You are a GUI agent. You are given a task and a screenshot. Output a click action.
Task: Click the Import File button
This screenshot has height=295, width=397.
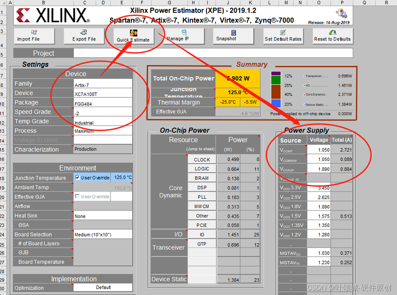click(34, 36)
